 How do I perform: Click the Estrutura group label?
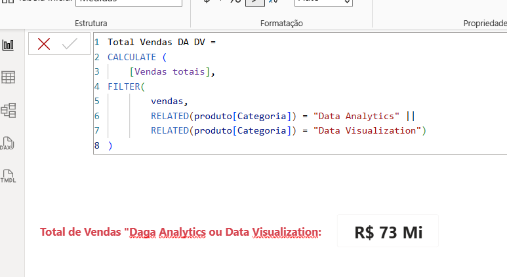point(91,23)
